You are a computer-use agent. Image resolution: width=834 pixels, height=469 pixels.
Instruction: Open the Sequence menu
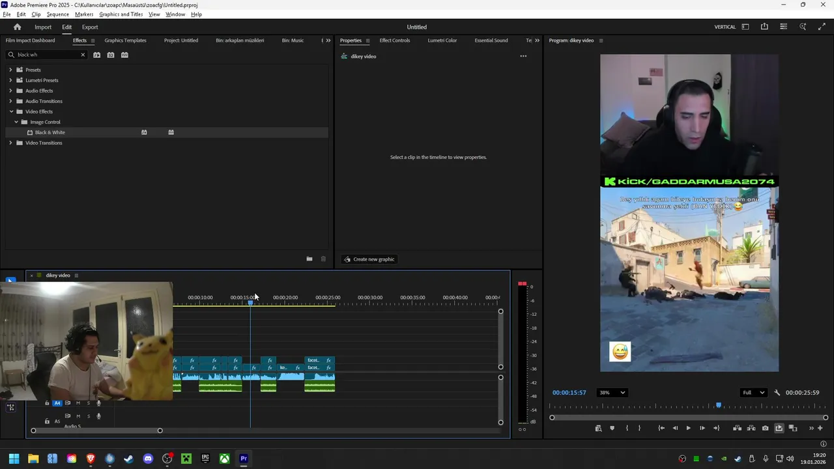(x=57, y=14)
